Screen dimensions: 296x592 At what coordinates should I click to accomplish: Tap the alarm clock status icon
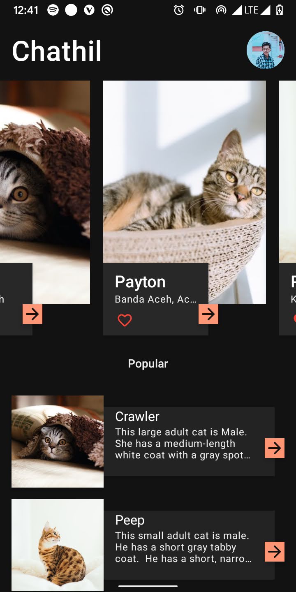point(179,10)
